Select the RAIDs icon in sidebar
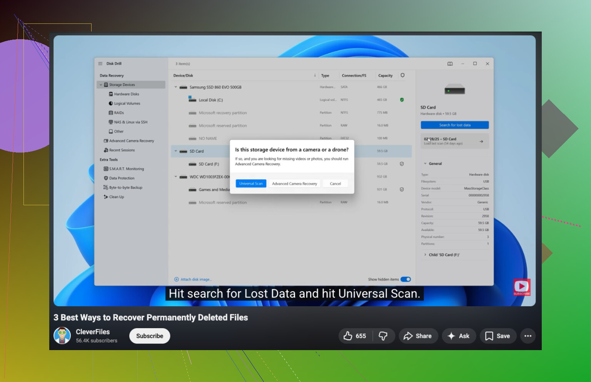The height and width of the screenshot is (382, 591). [111, 113]
